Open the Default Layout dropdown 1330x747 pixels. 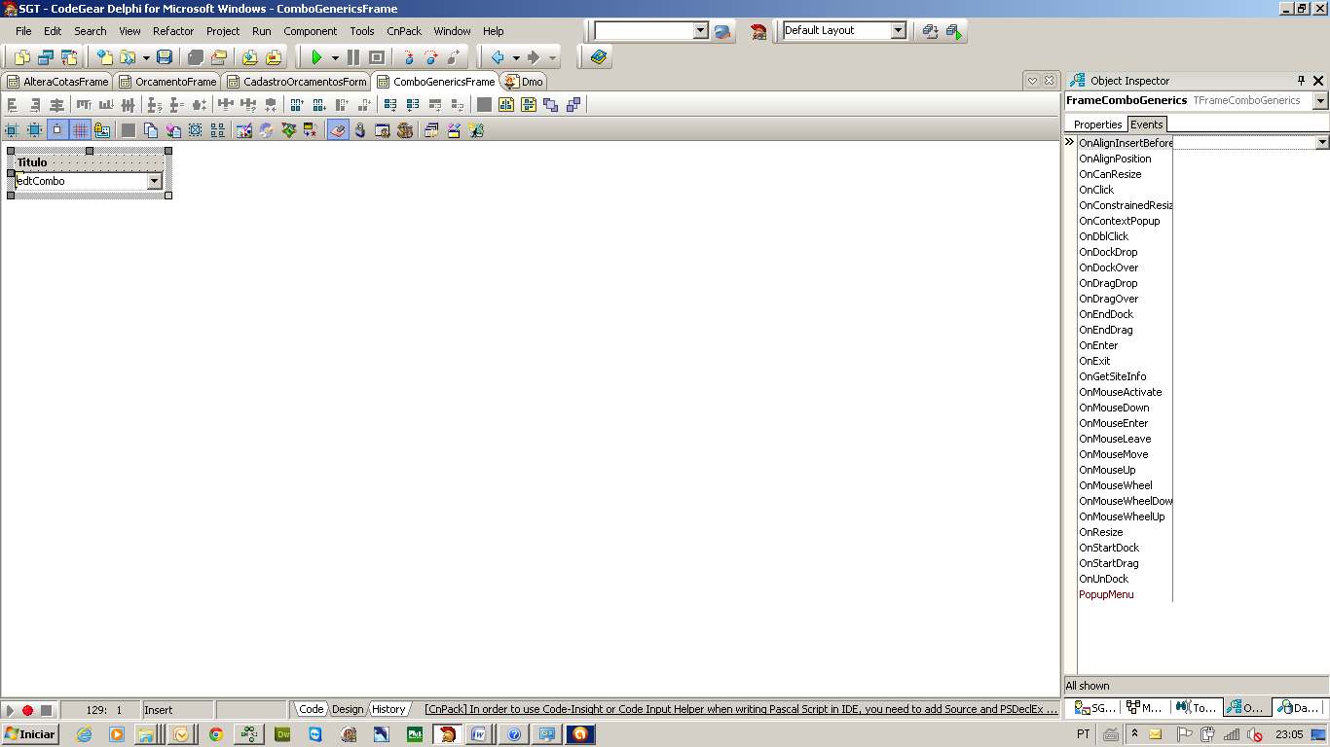tap(898, 31)
